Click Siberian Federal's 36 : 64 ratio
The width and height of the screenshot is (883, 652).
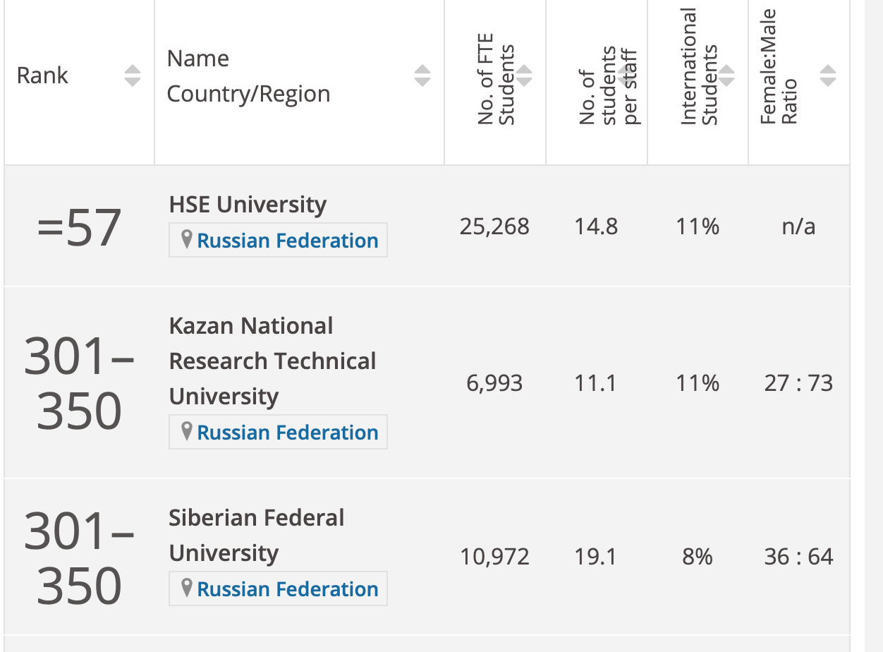[798, 557]
